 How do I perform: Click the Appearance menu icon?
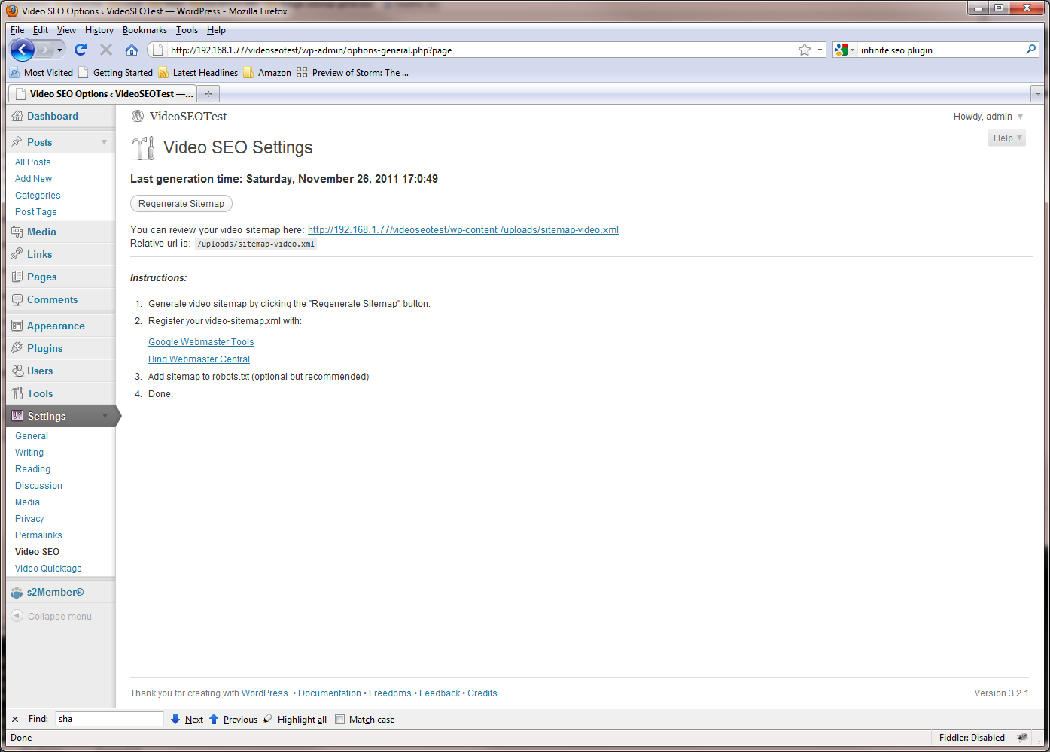click(x=17, y=326)
